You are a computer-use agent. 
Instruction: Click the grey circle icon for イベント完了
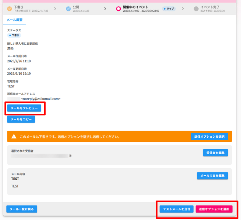[x=196, y=9]
